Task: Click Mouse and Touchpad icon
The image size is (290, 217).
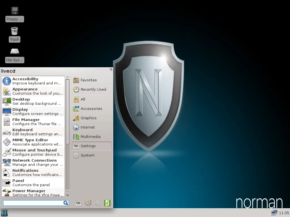Action: pyautogui.click(x=7, y=152)
